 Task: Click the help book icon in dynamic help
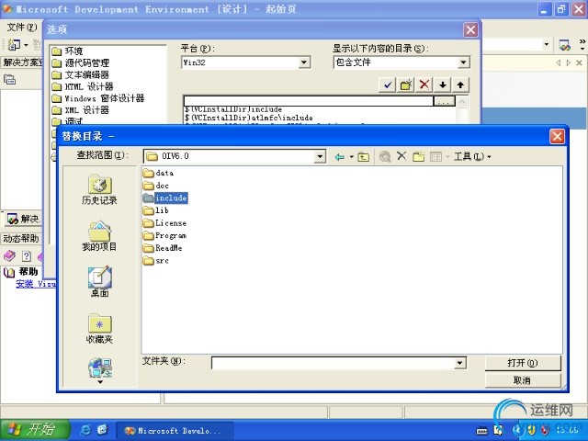[9, 256]
